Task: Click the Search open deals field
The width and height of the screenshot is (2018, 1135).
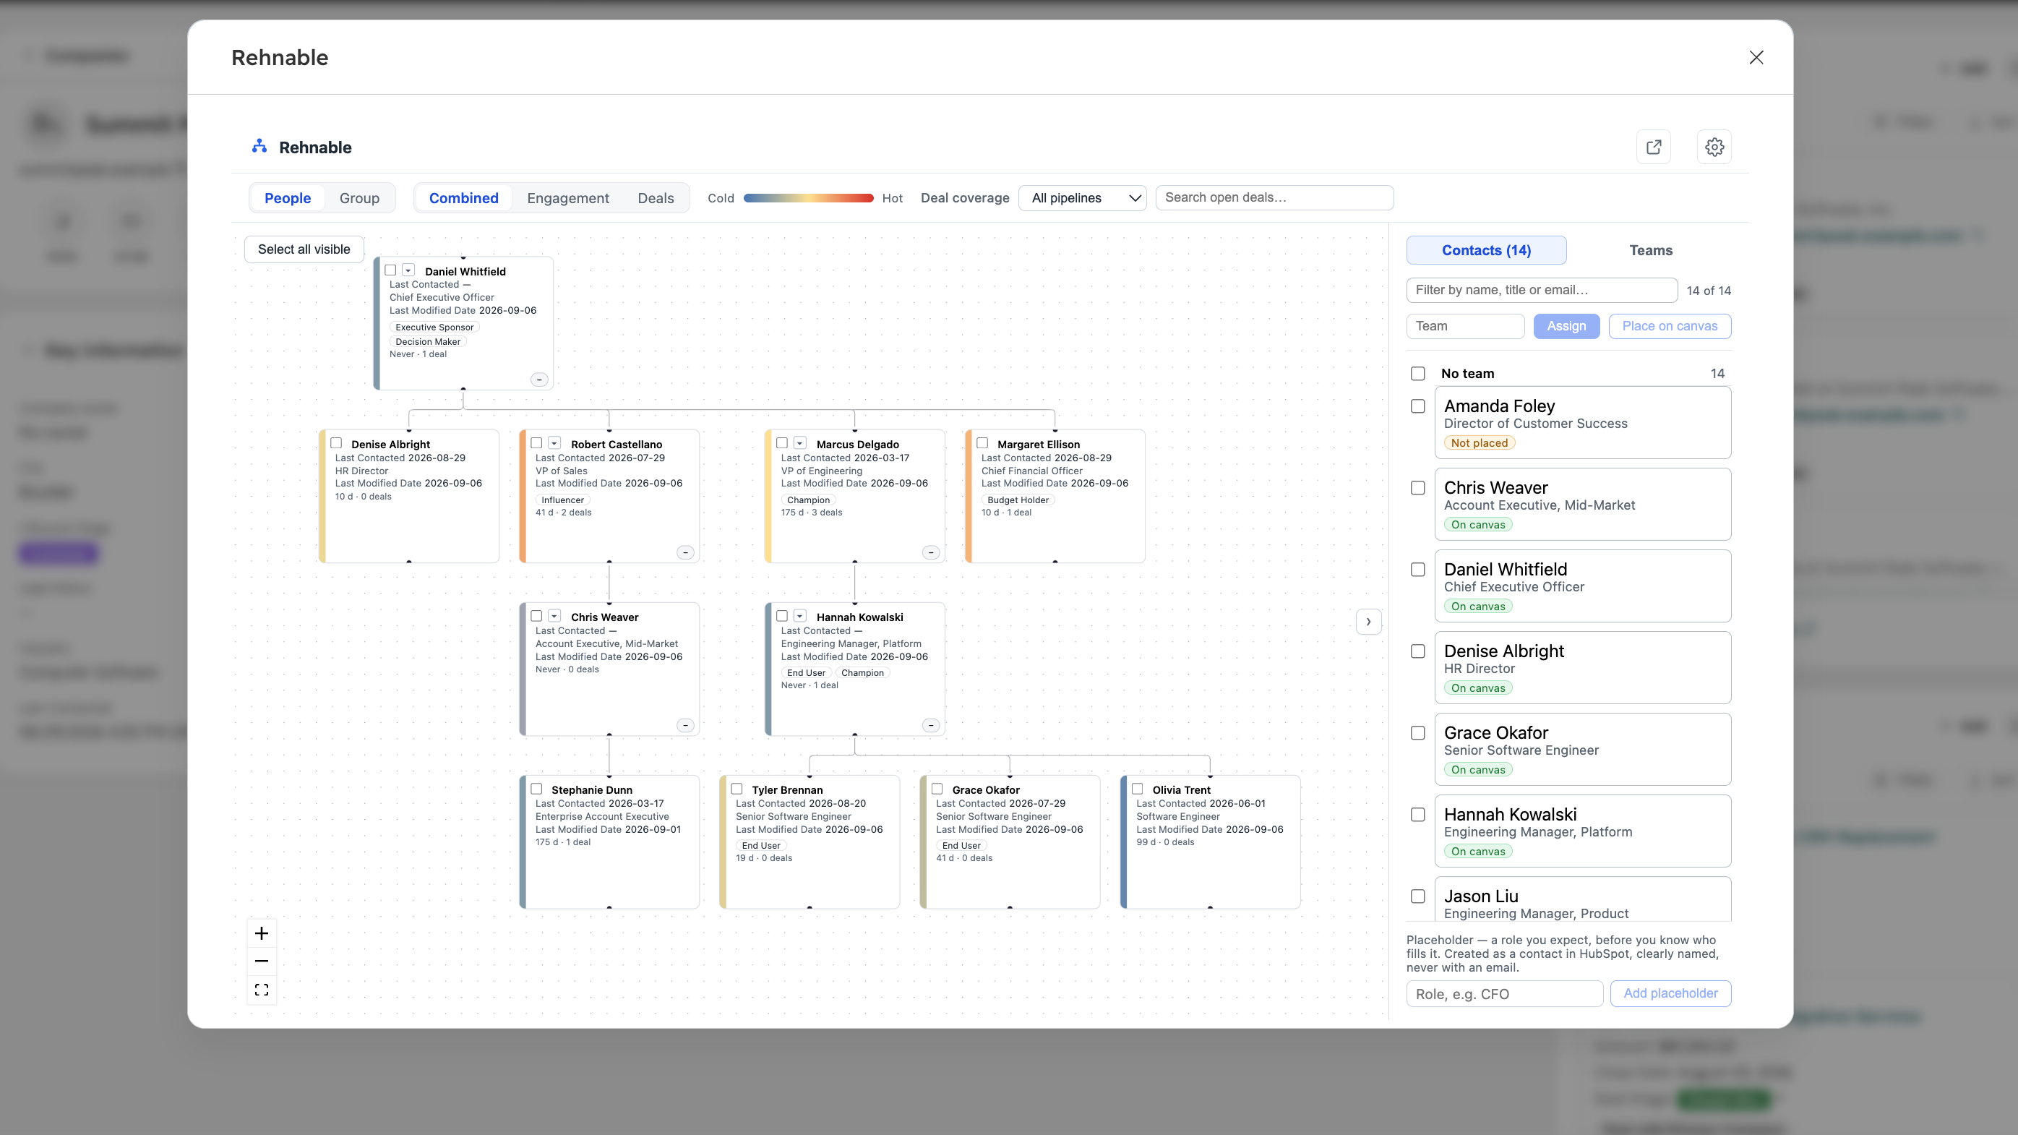Action: tap(1274, 198)
